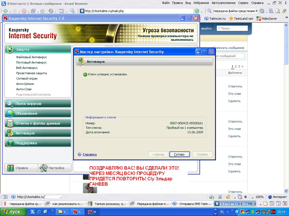The width and height of the screenshot is (289, 216).
Task: Click the address bar URL field
Action: click(137, 11)
